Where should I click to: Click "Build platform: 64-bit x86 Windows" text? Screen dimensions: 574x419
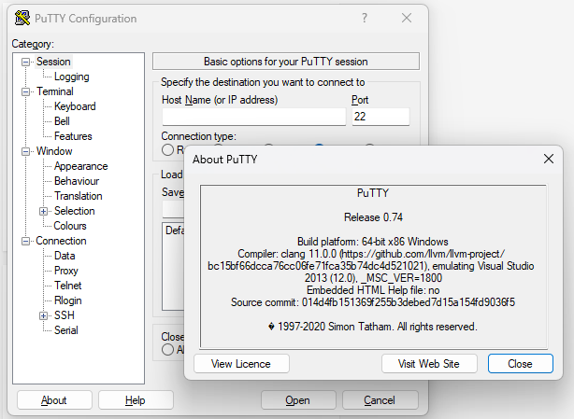click(x=373, y=242)
